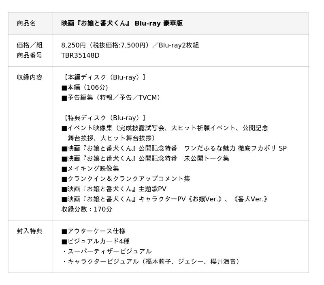Click the 収録内容 label cell
The image size is (324, 285).
[30, 77]
